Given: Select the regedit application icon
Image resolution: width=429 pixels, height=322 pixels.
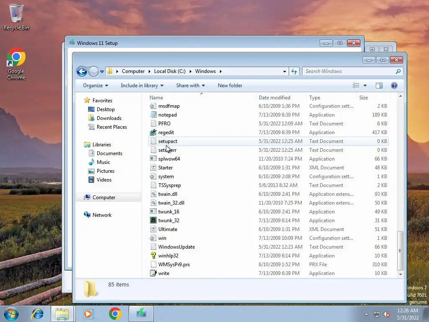Looking at the screenshot, I should click(153, 132).
